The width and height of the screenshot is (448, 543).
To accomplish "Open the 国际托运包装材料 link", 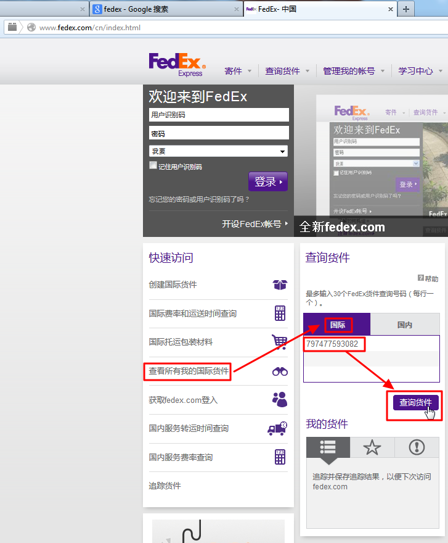I will [x=181, y=342].
